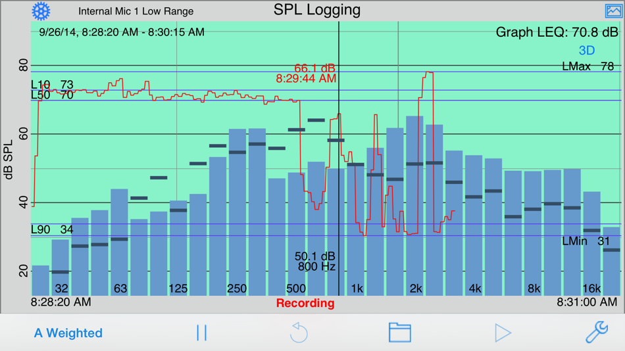Screen dimensions: 625x351
Task: Tap the 1k octave band bar
Action: pos(355,230)
